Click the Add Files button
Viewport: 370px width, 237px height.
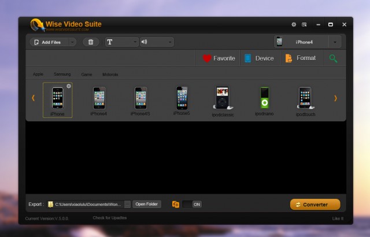pyautogui.click(x=49, y=42)
